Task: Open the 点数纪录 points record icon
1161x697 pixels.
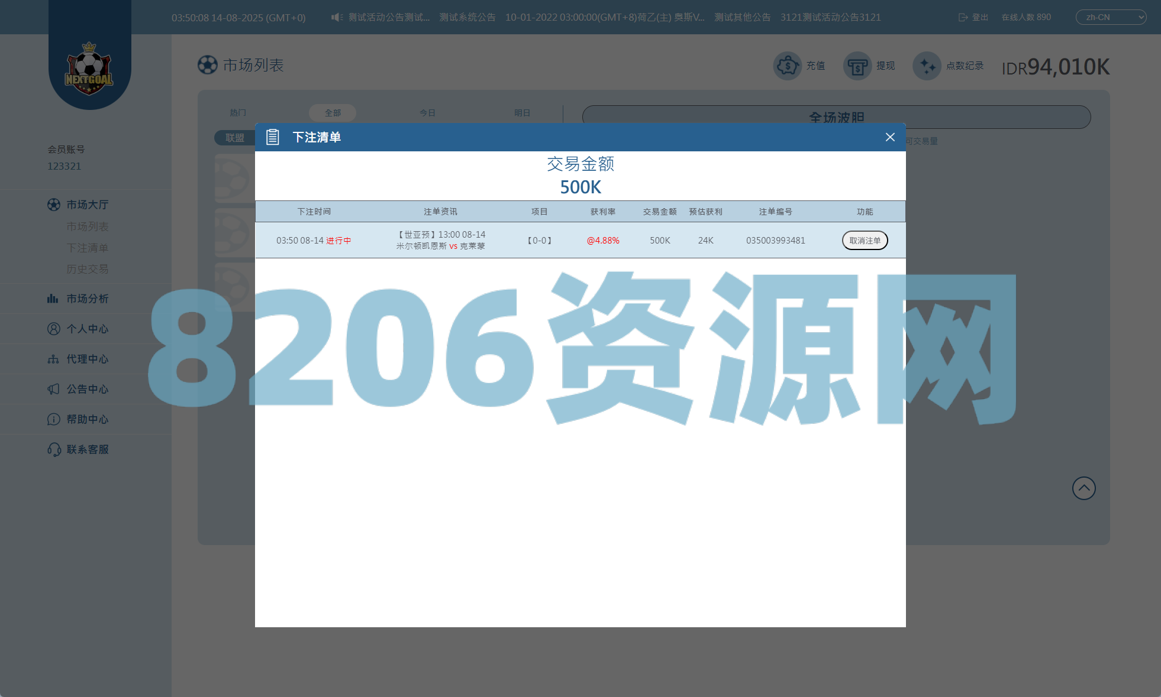Action: (x=927, y=66)
